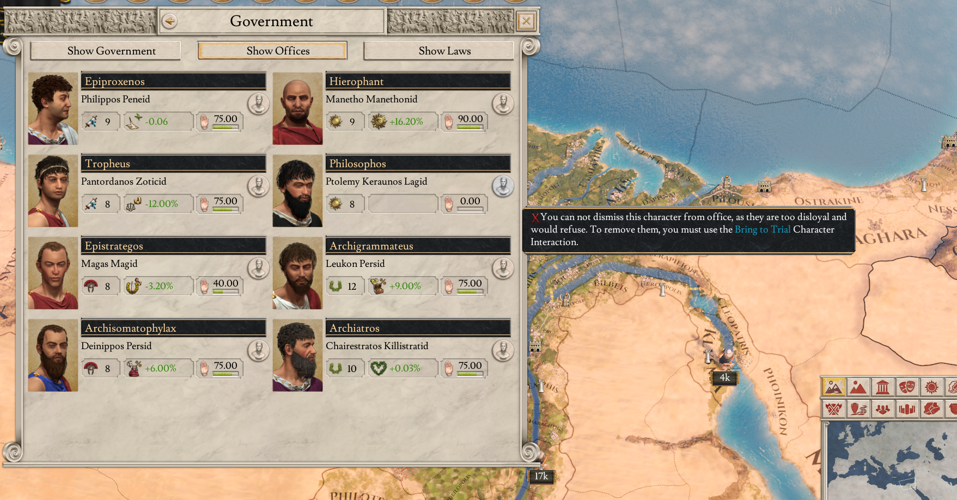Select the terrain map mode icon

pos(833,387)
